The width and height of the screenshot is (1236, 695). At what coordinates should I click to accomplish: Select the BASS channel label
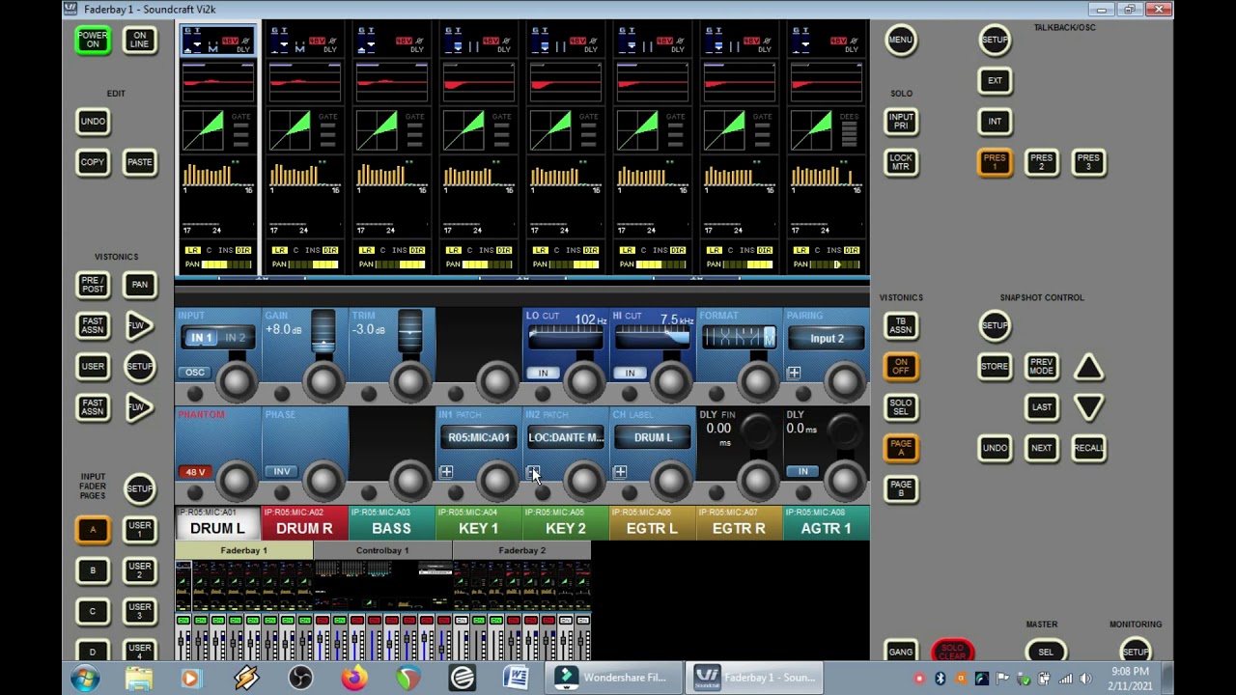391,522
